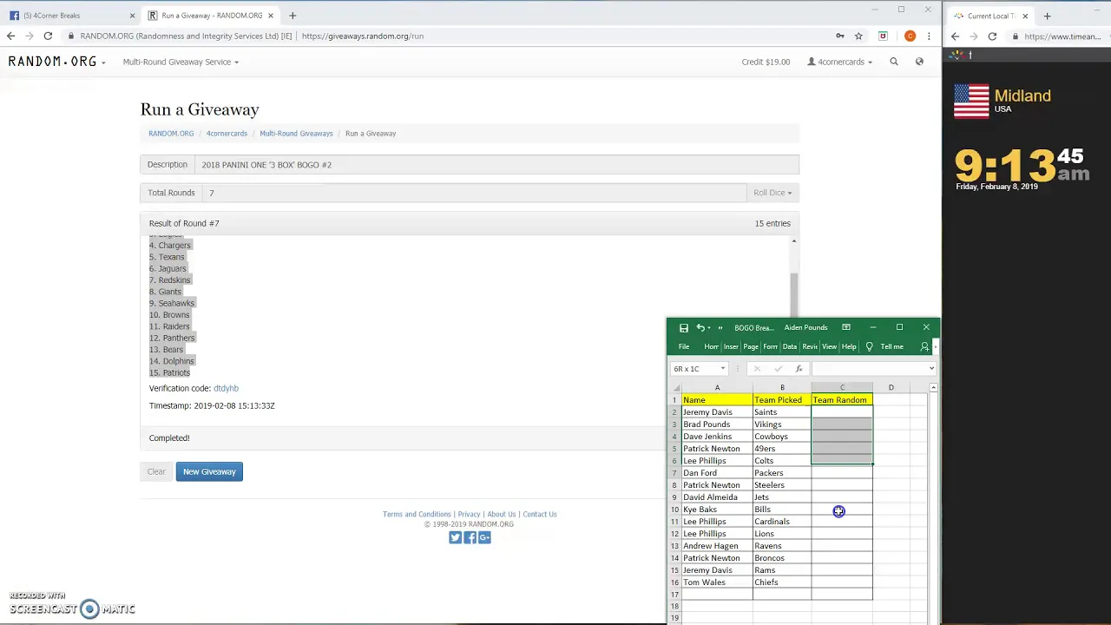
Task: Click the saved password key icon
Action: [839, 36]
